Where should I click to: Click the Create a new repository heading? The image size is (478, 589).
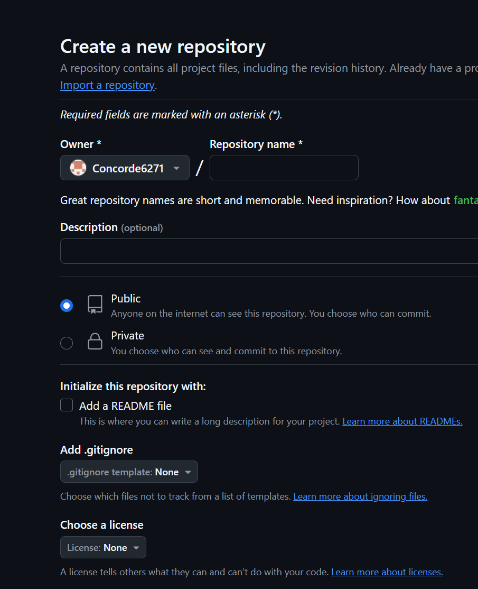[x=163, y=47]
